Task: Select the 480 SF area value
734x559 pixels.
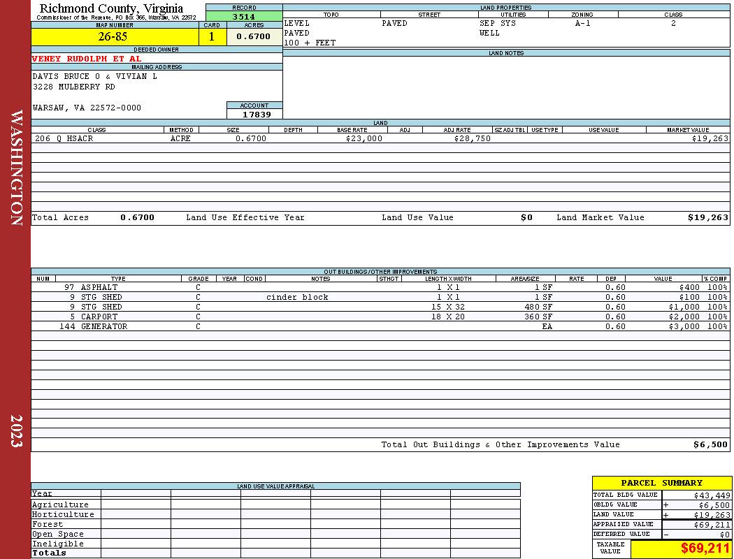Action: [x=538, y=307]
